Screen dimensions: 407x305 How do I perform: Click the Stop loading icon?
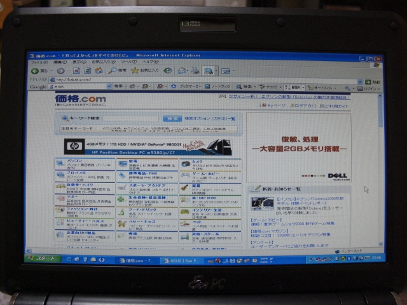click(76, 71)
